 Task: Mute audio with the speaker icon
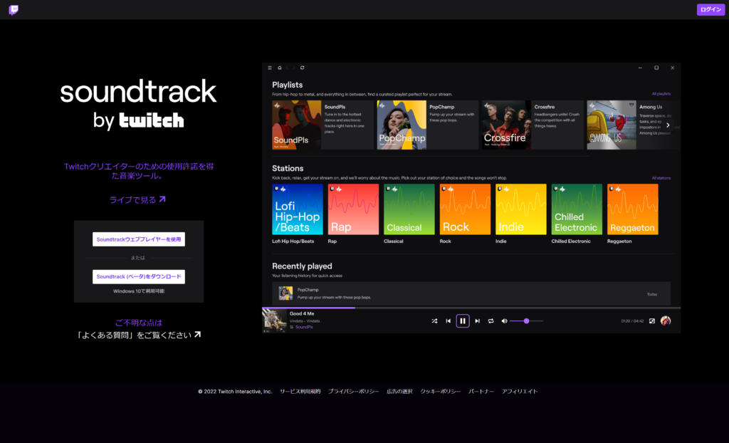pos(504,321)
